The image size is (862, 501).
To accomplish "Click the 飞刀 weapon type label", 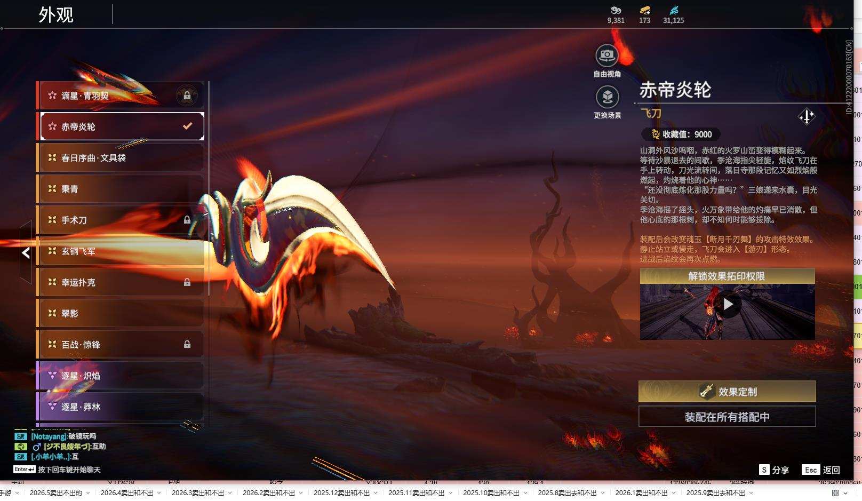I will click(x=651, y=113).
